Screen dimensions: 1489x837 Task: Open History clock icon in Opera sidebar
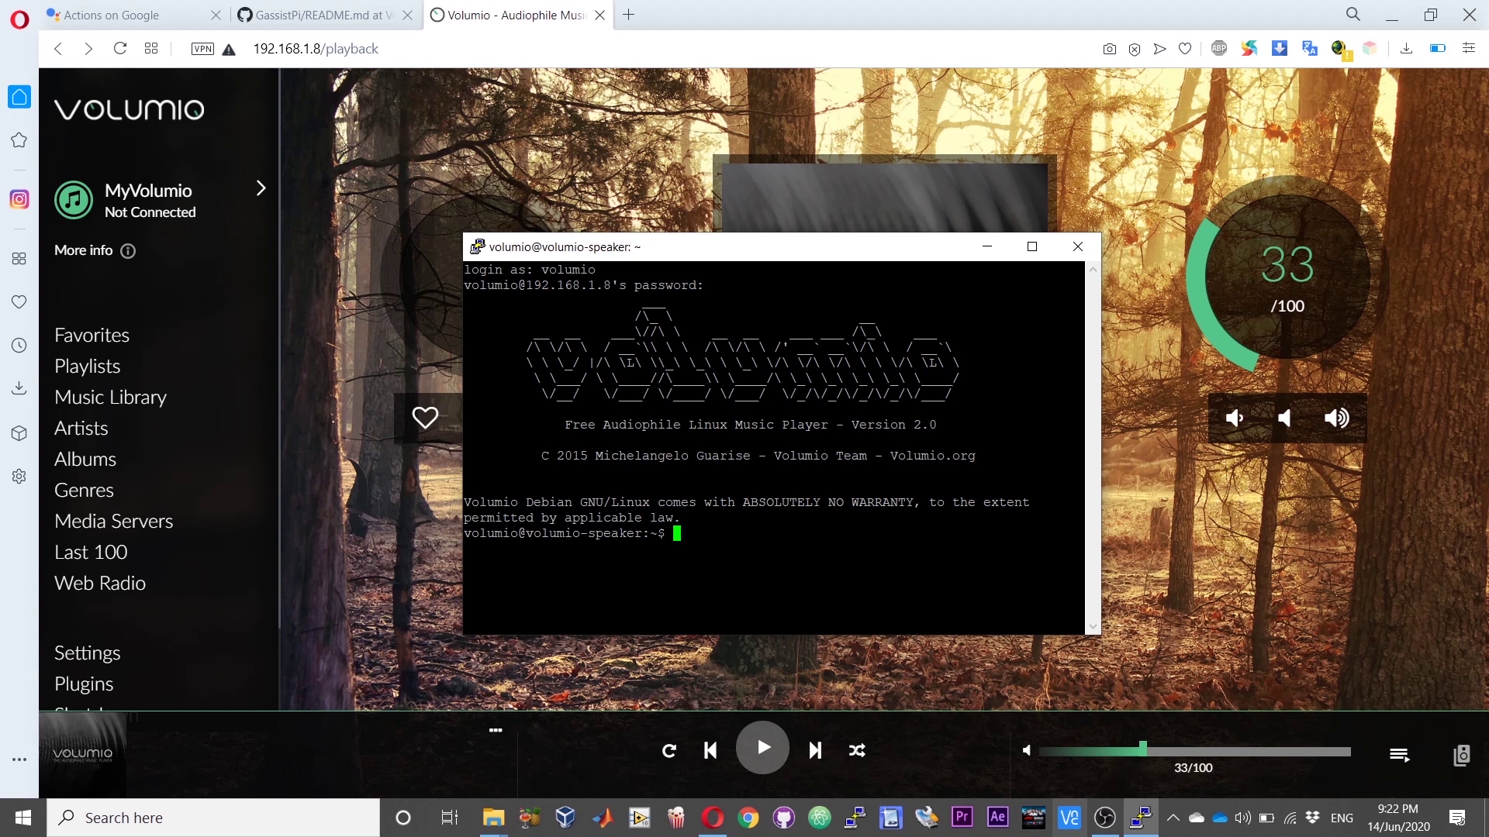click(x=19, y=345)
